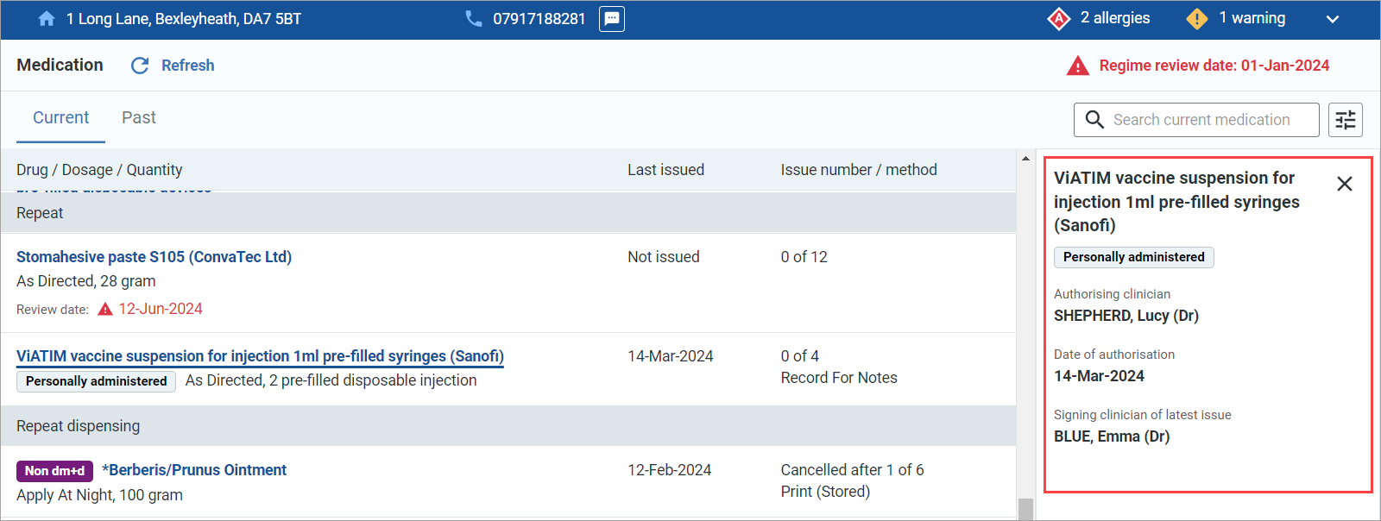The height and width of the screenshot is (521, 1381).
Task: Click the Repeat dispensing section header
Action: tap(508, 426)
